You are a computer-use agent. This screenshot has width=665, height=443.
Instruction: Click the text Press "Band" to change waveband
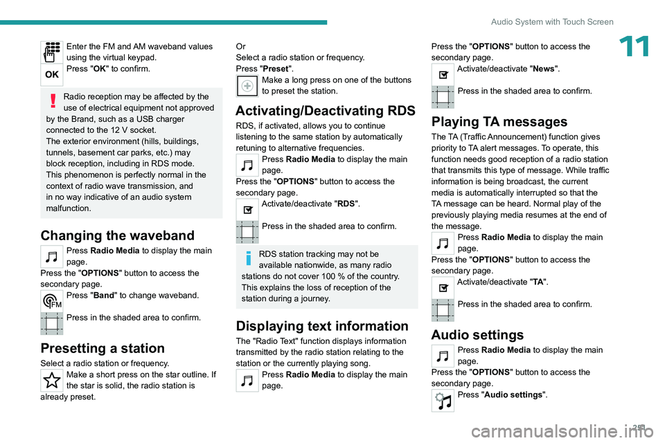click(133, 296)
